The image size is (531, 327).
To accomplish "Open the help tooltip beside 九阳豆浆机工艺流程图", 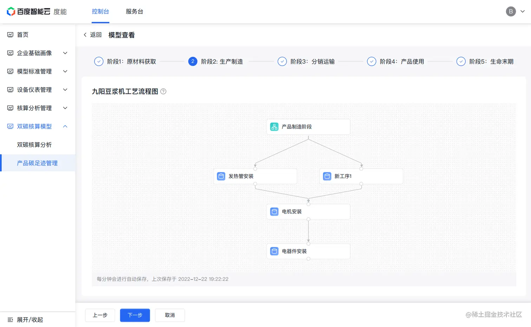I will pos(163,91).
